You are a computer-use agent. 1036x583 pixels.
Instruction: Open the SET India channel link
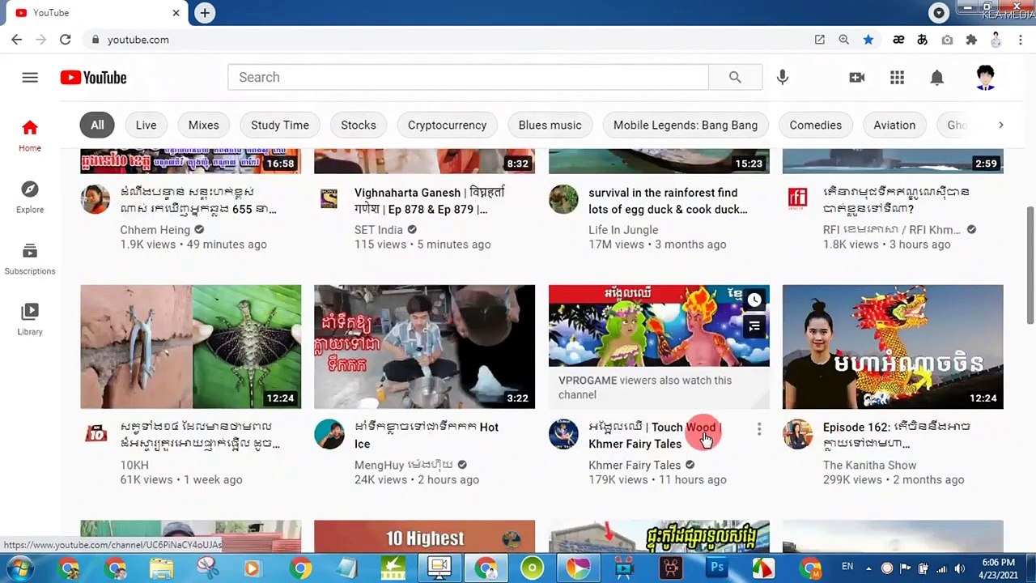[x=379, y=230]
